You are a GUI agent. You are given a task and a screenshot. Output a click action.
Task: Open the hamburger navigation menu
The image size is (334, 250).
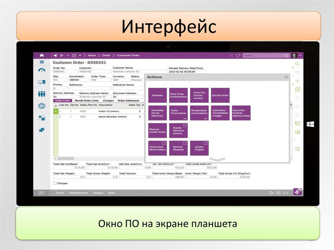[x=42, y=62]
